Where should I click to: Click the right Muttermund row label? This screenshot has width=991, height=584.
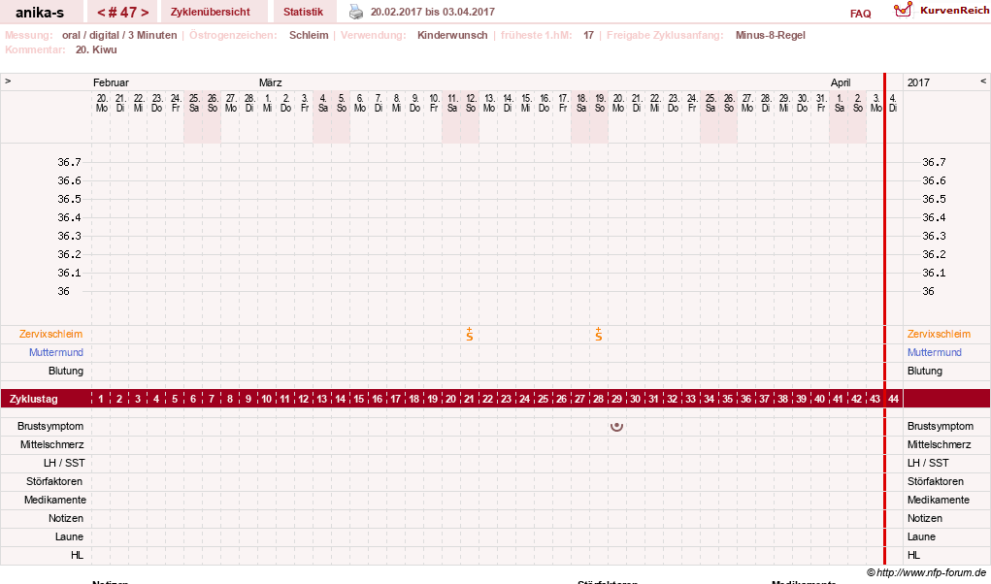[x=934, y=352]
